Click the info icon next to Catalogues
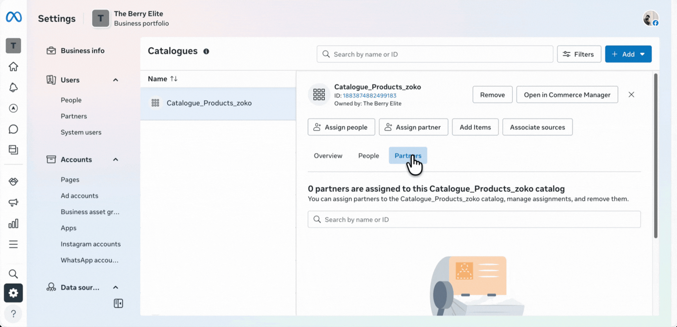Image resolution: width=677 pixels, height=327 pixels. (x=206, y=51)
